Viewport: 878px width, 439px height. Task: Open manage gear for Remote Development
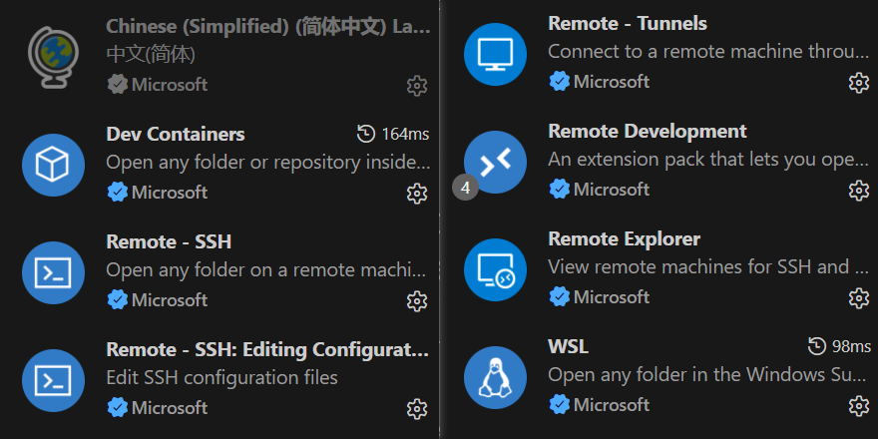coord(859,191)
